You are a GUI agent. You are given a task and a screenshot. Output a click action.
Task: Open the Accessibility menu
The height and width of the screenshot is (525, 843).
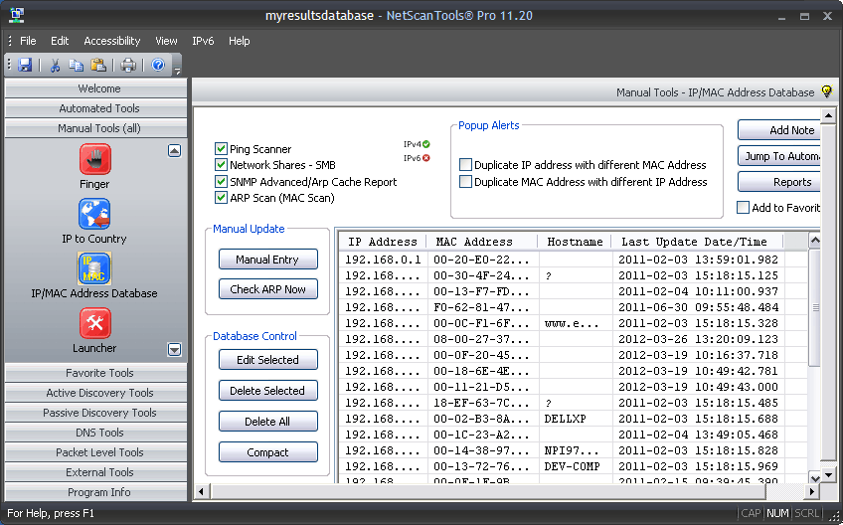click(x=111, y=41)
